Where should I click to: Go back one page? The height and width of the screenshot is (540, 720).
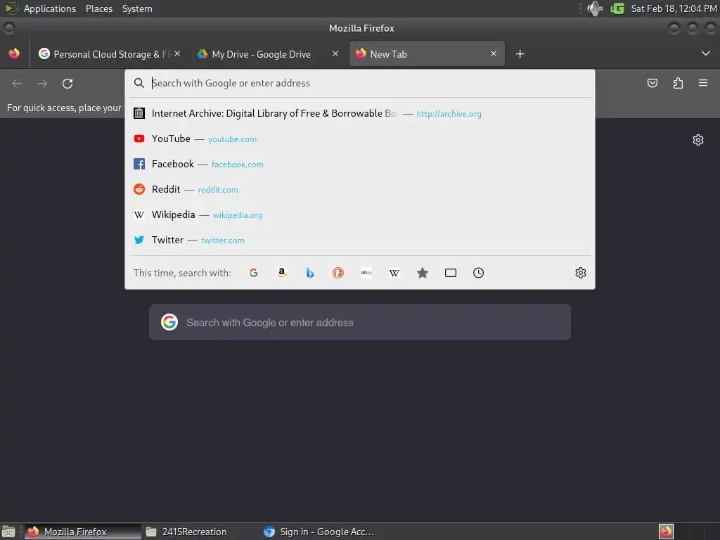[x=17, y=83]
